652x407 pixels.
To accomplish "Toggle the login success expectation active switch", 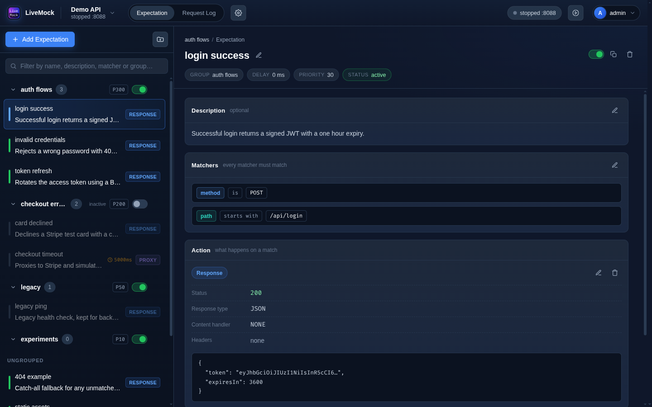I will pos(596,54).
